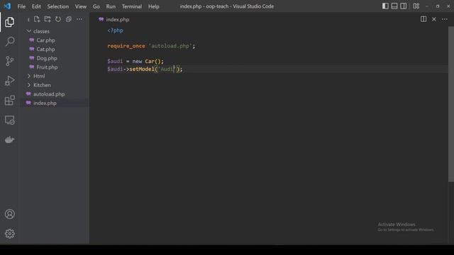Screen dimensions: 454x255
Task: Click the VS Code logo icon
Action: [x=7, y=6]
